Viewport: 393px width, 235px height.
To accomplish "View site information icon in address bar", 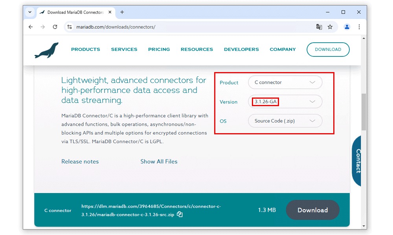I will click(70, 27).
